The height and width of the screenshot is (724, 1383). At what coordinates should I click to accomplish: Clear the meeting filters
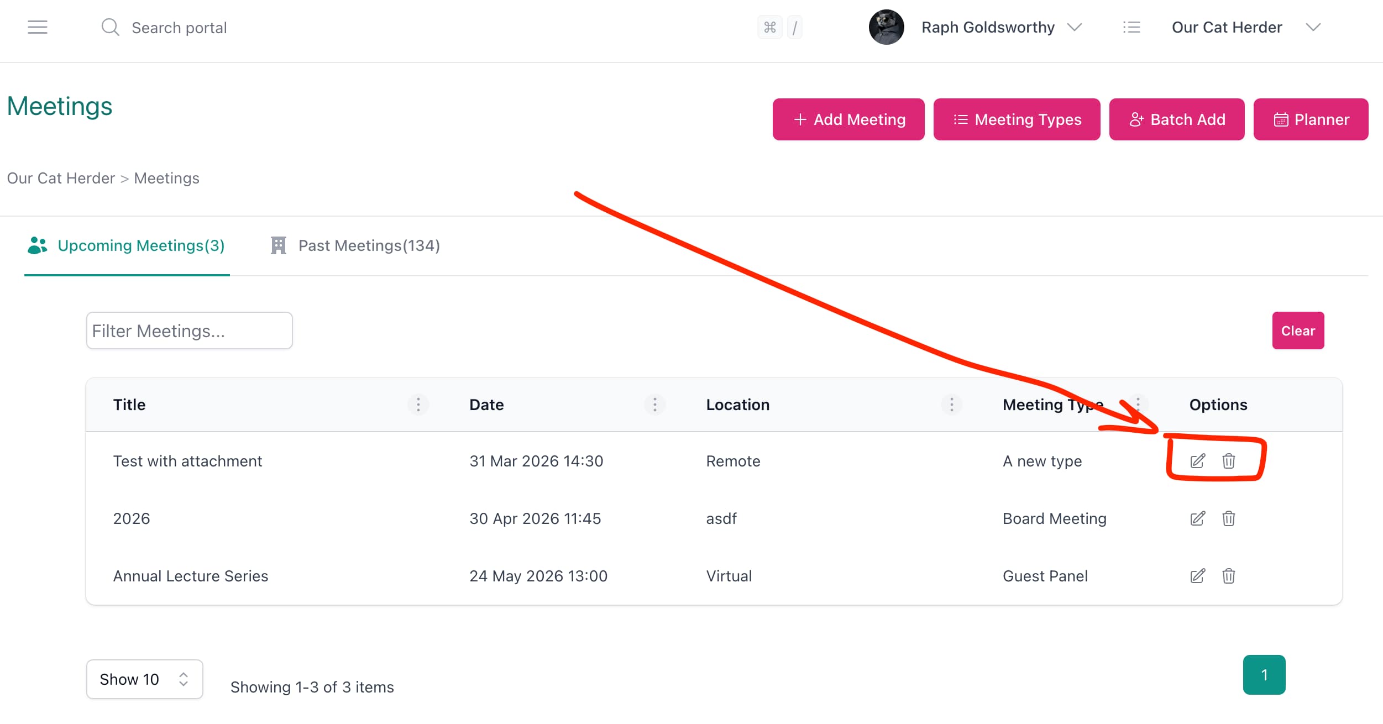[1298, 330]
